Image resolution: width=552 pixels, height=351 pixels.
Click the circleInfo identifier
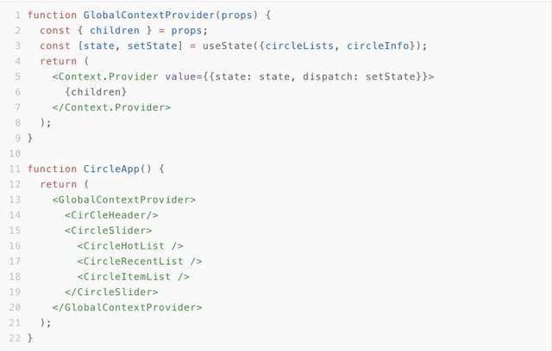[x=378, y=46]
